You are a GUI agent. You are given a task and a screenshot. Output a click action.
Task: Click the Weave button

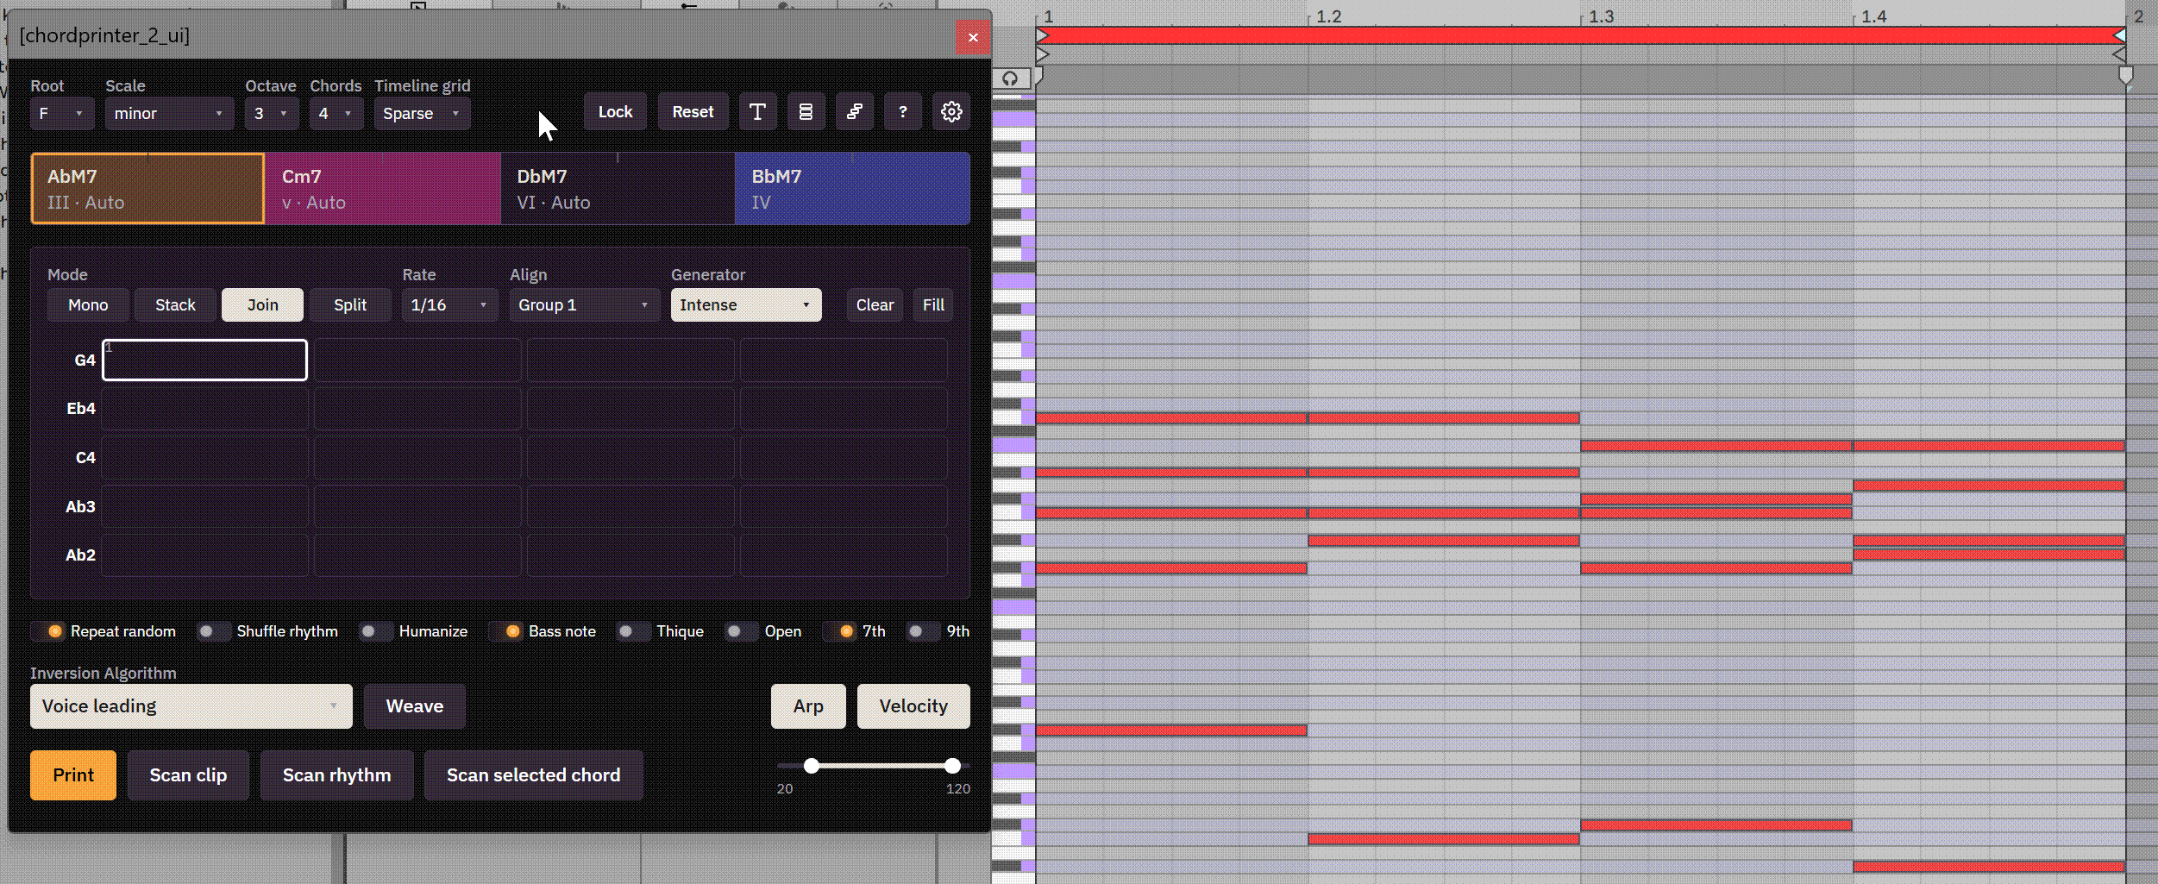coord(415,706)
